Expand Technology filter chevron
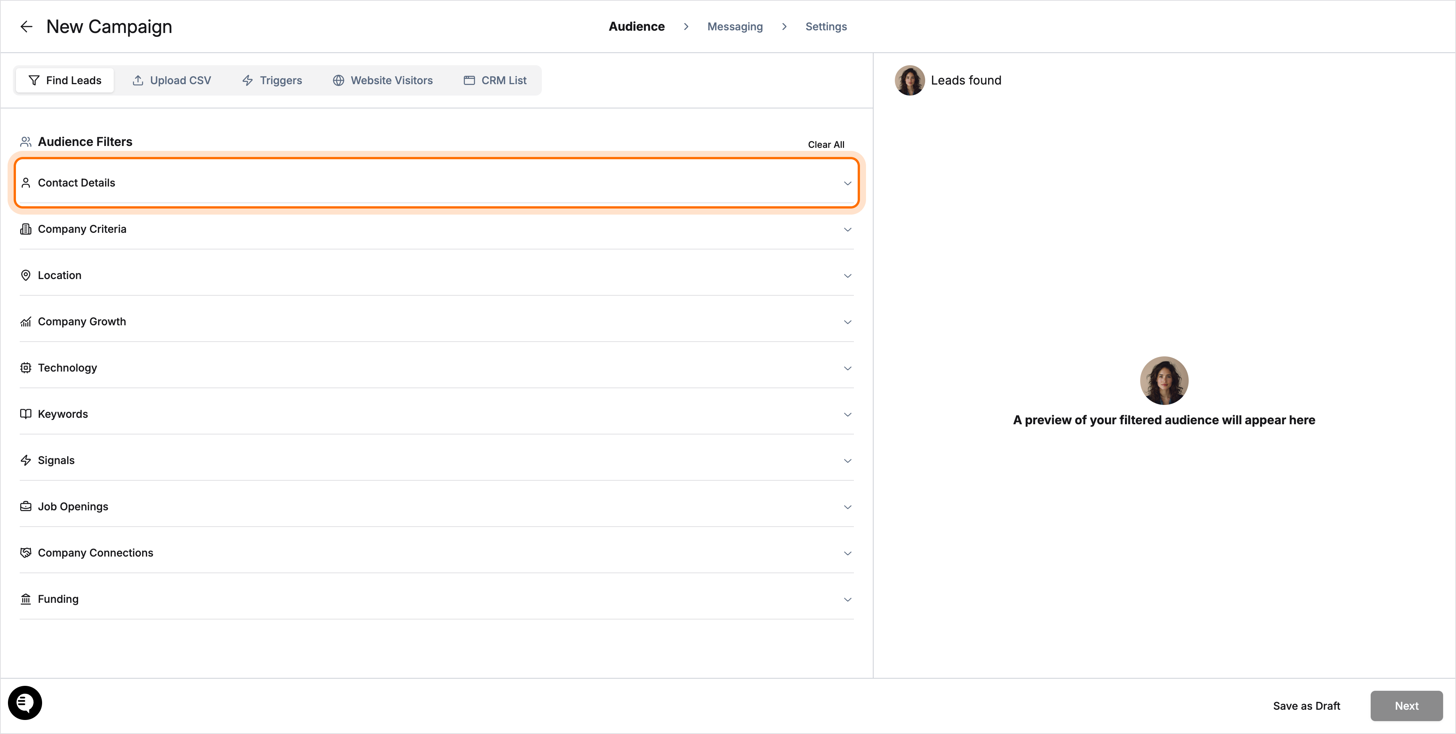 (847, 369)
